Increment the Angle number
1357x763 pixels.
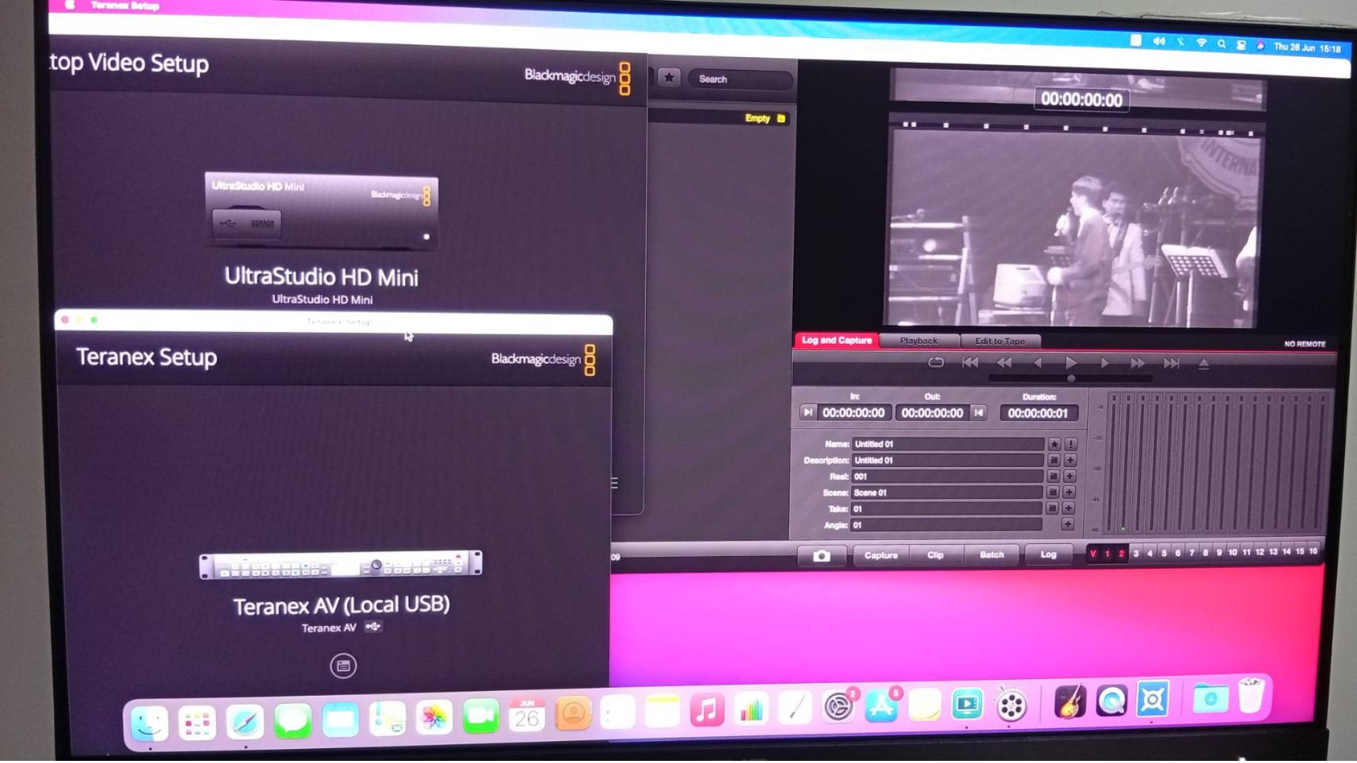1067,524
